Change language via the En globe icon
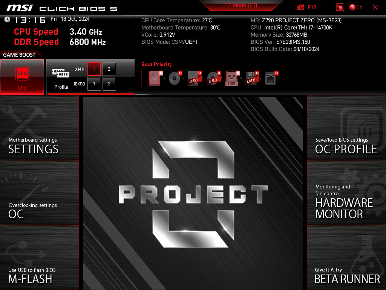The width and height of the screenshot is (386, 290). click(356, 8)
